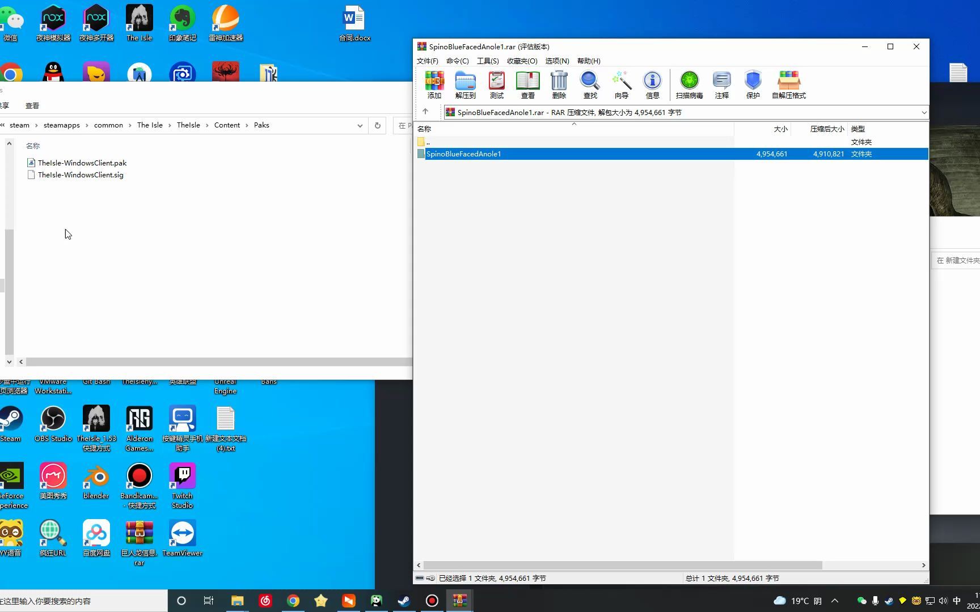Click Chrome icon in the taskbar
980x612 pixels.
pos(293,601)
